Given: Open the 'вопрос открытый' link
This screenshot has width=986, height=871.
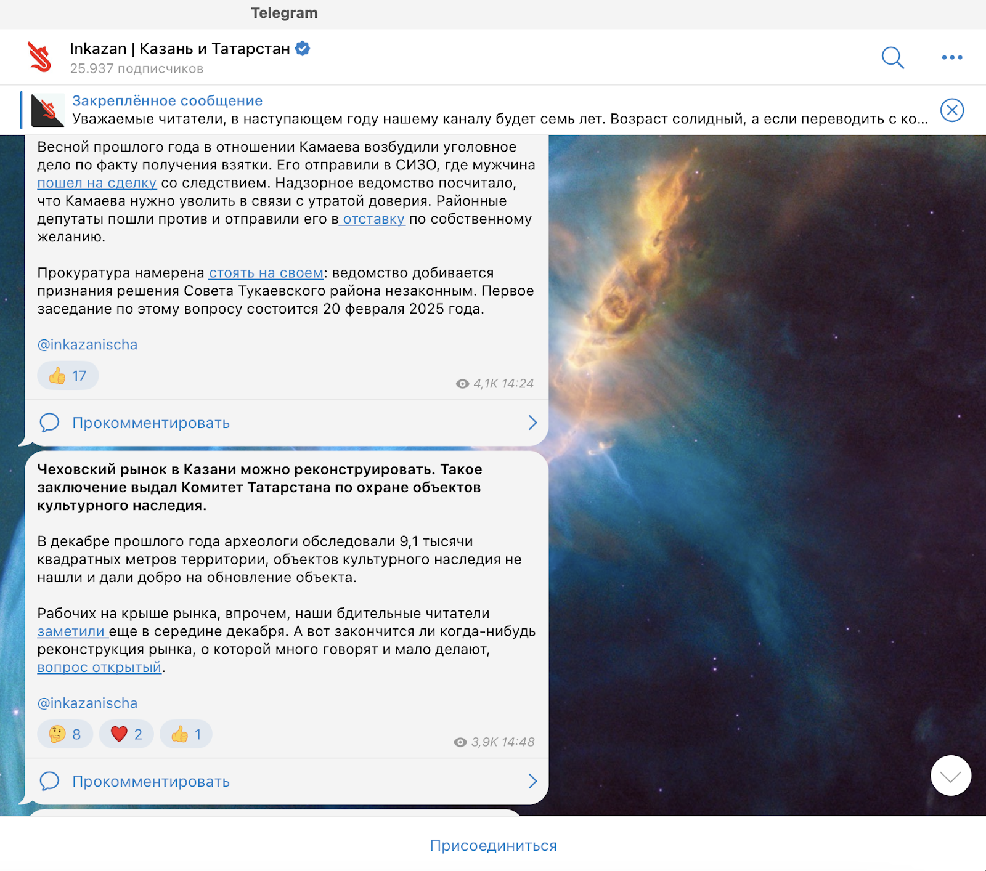Looking at the screenshot, I should [99, 667].
